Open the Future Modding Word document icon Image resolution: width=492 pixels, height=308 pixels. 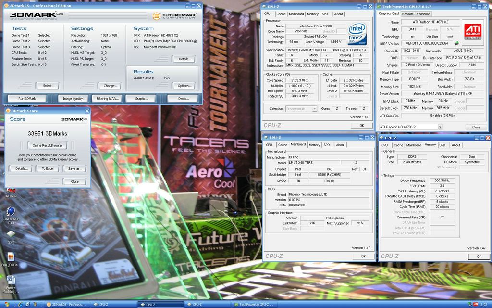tap(11, 284)
